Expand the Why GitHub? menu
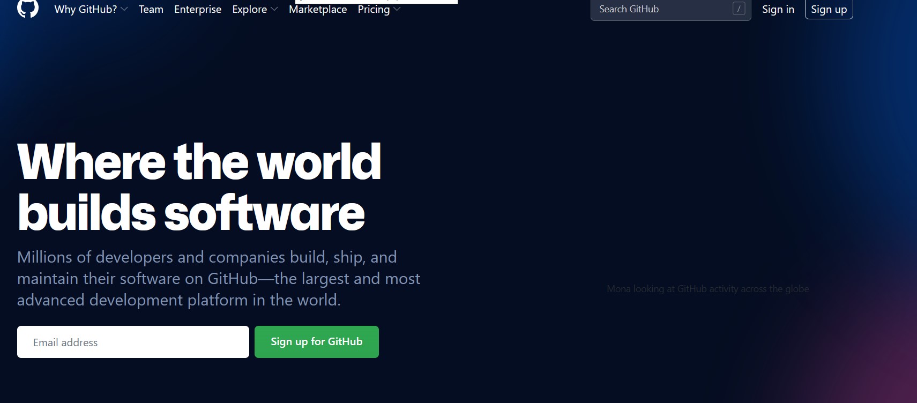 [x=91, y=9]
